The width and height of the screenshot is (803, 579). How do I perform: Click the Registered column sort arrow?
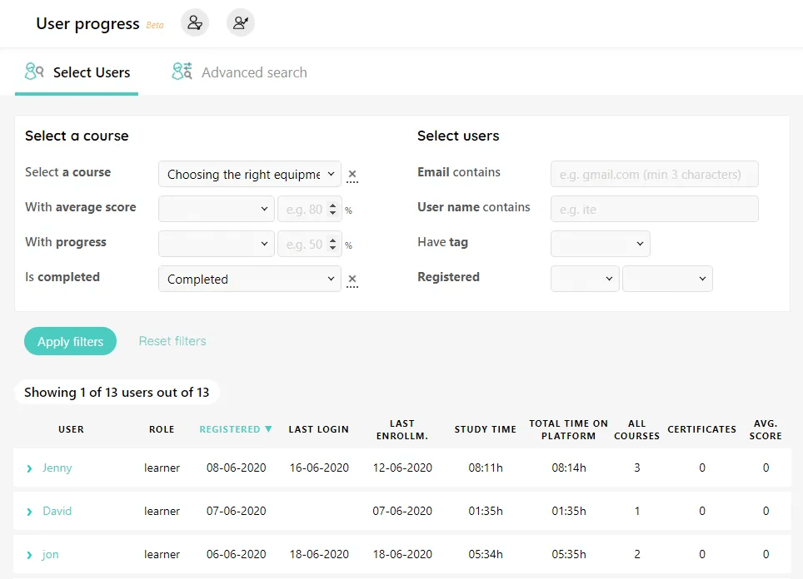coord(268,429)
